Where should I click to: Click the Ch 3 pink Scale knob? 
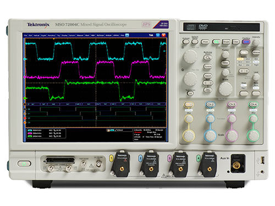pyautogui.click(x=232, y=136)
